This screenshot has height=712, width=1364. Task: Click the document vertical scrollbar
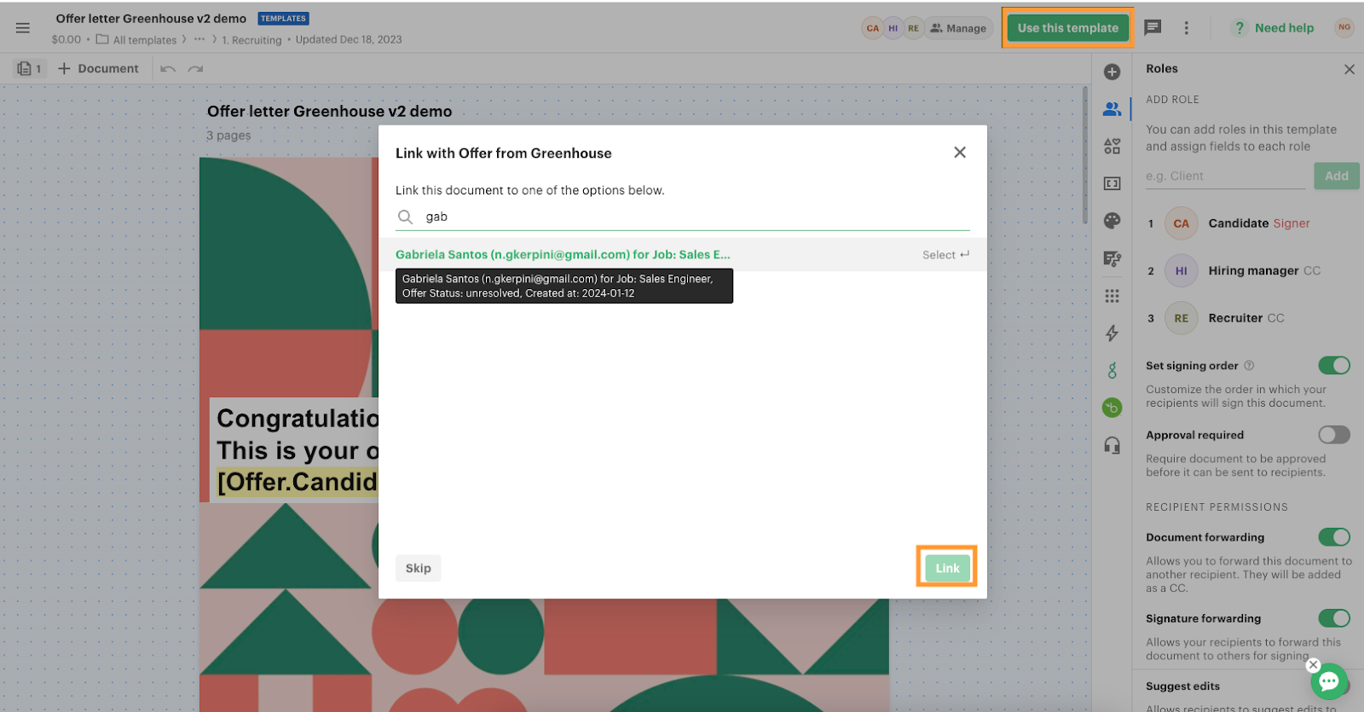click(1084, 153)
